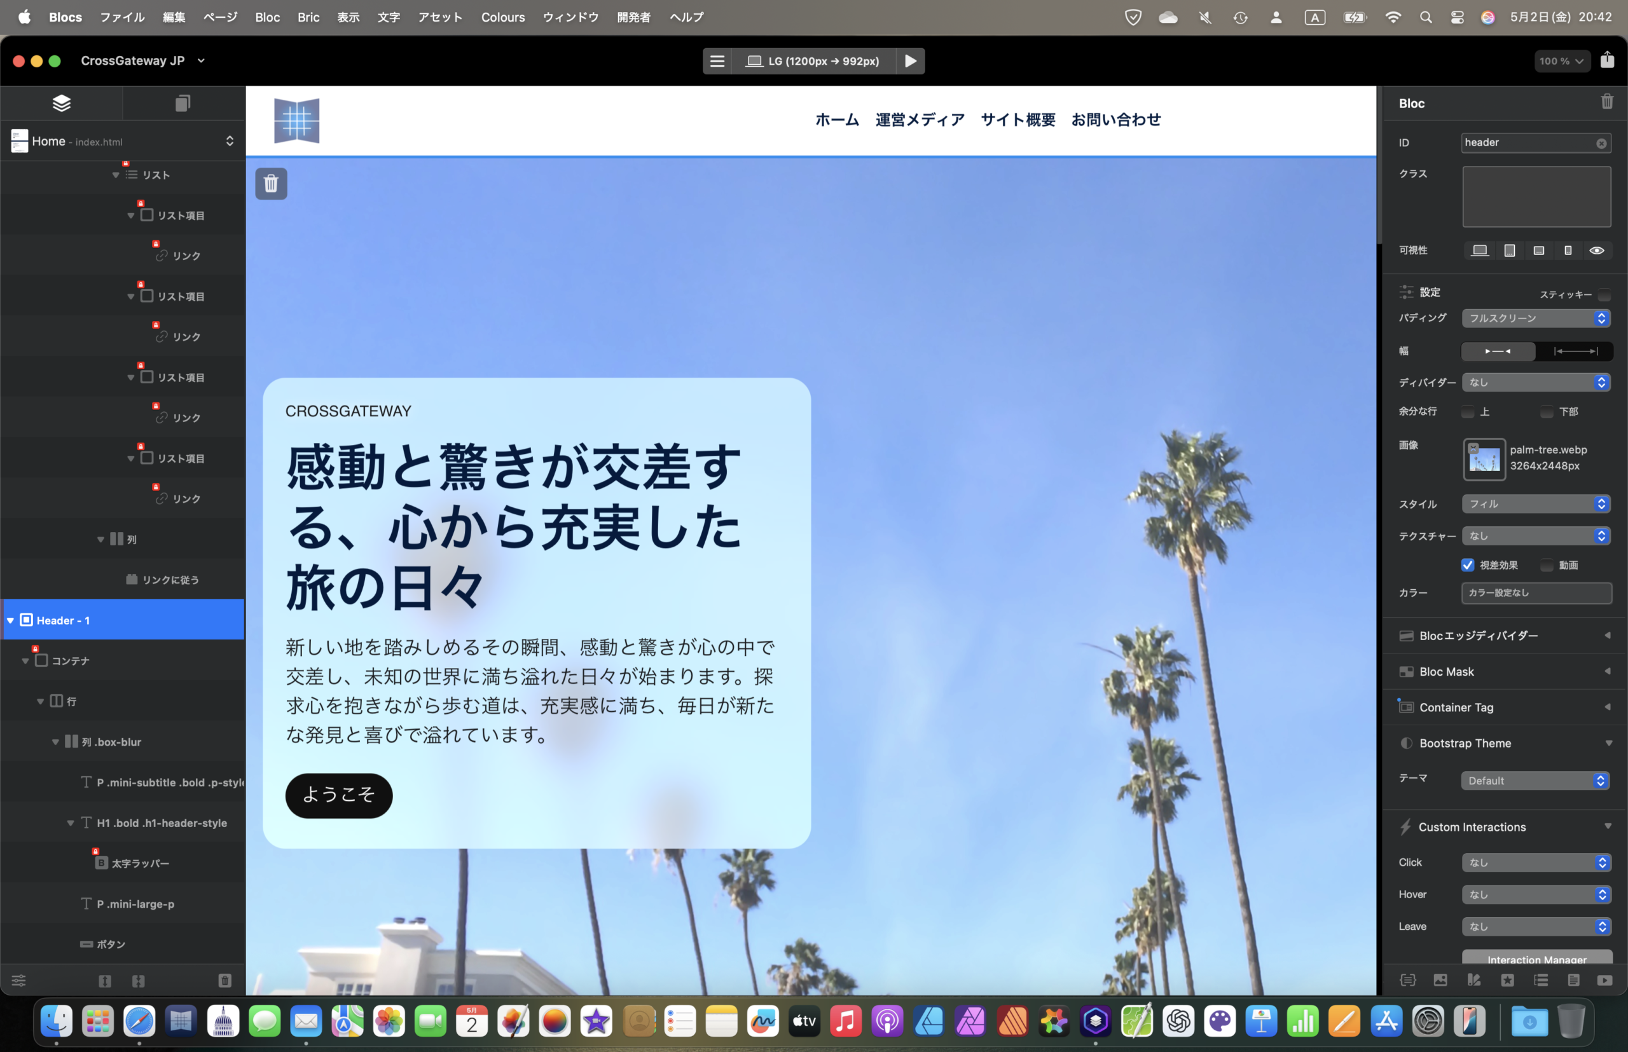The image size is (1628, 1052).
Task: Toggle the eye visibility icon
Action: [x=1597, y=250]
